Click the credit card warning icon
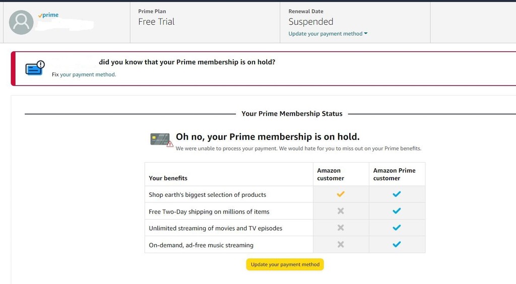 click(x=161, y=139)
